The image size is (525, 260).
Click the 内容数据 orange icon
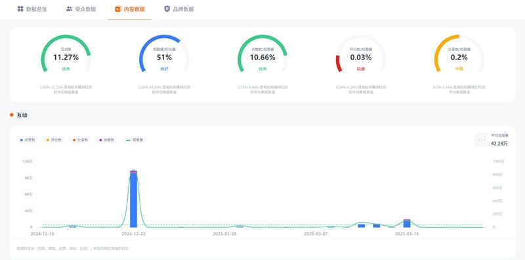point(118,9)
